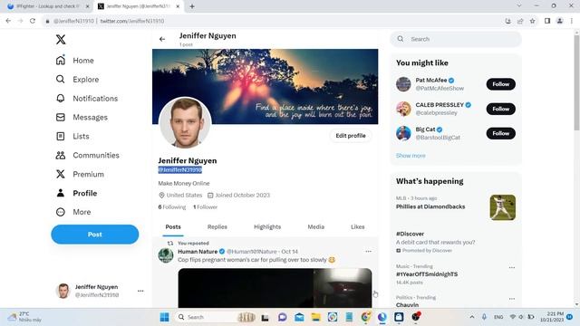This screenshot has width=580, height=326.
Task: Click the browser back arrow
Action: (8, 21)
